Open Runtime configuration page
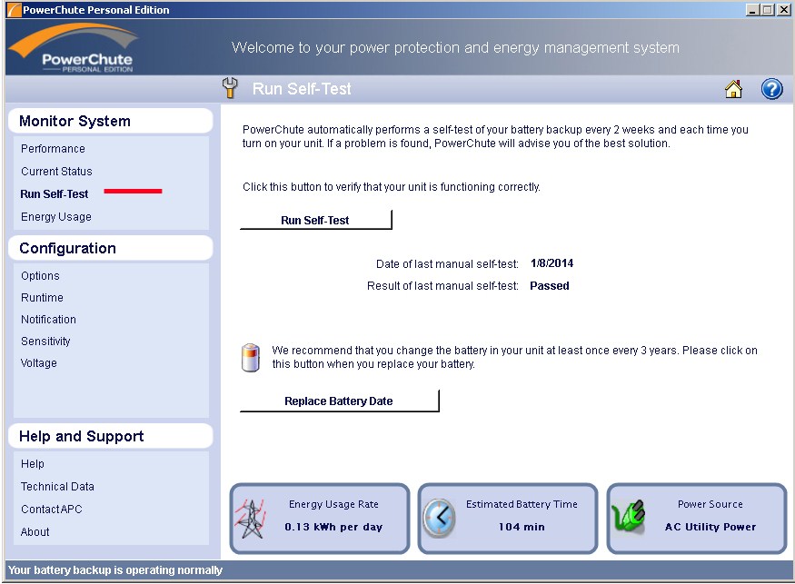The height and width of the screenshot is (584, 795). click(x=42, y=298)
